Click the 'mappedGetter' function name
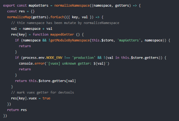This screenshot has width=179, height=121. click(x=62, y=34)
